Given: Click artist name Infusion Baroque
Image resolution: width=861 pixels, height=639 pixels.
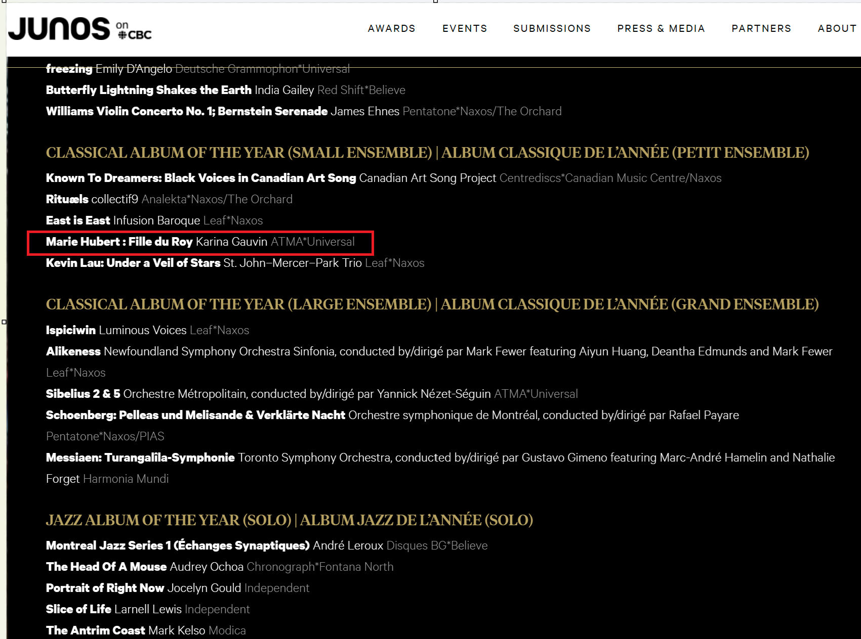Looking at the screenshot, I should (x=157, y=220).
